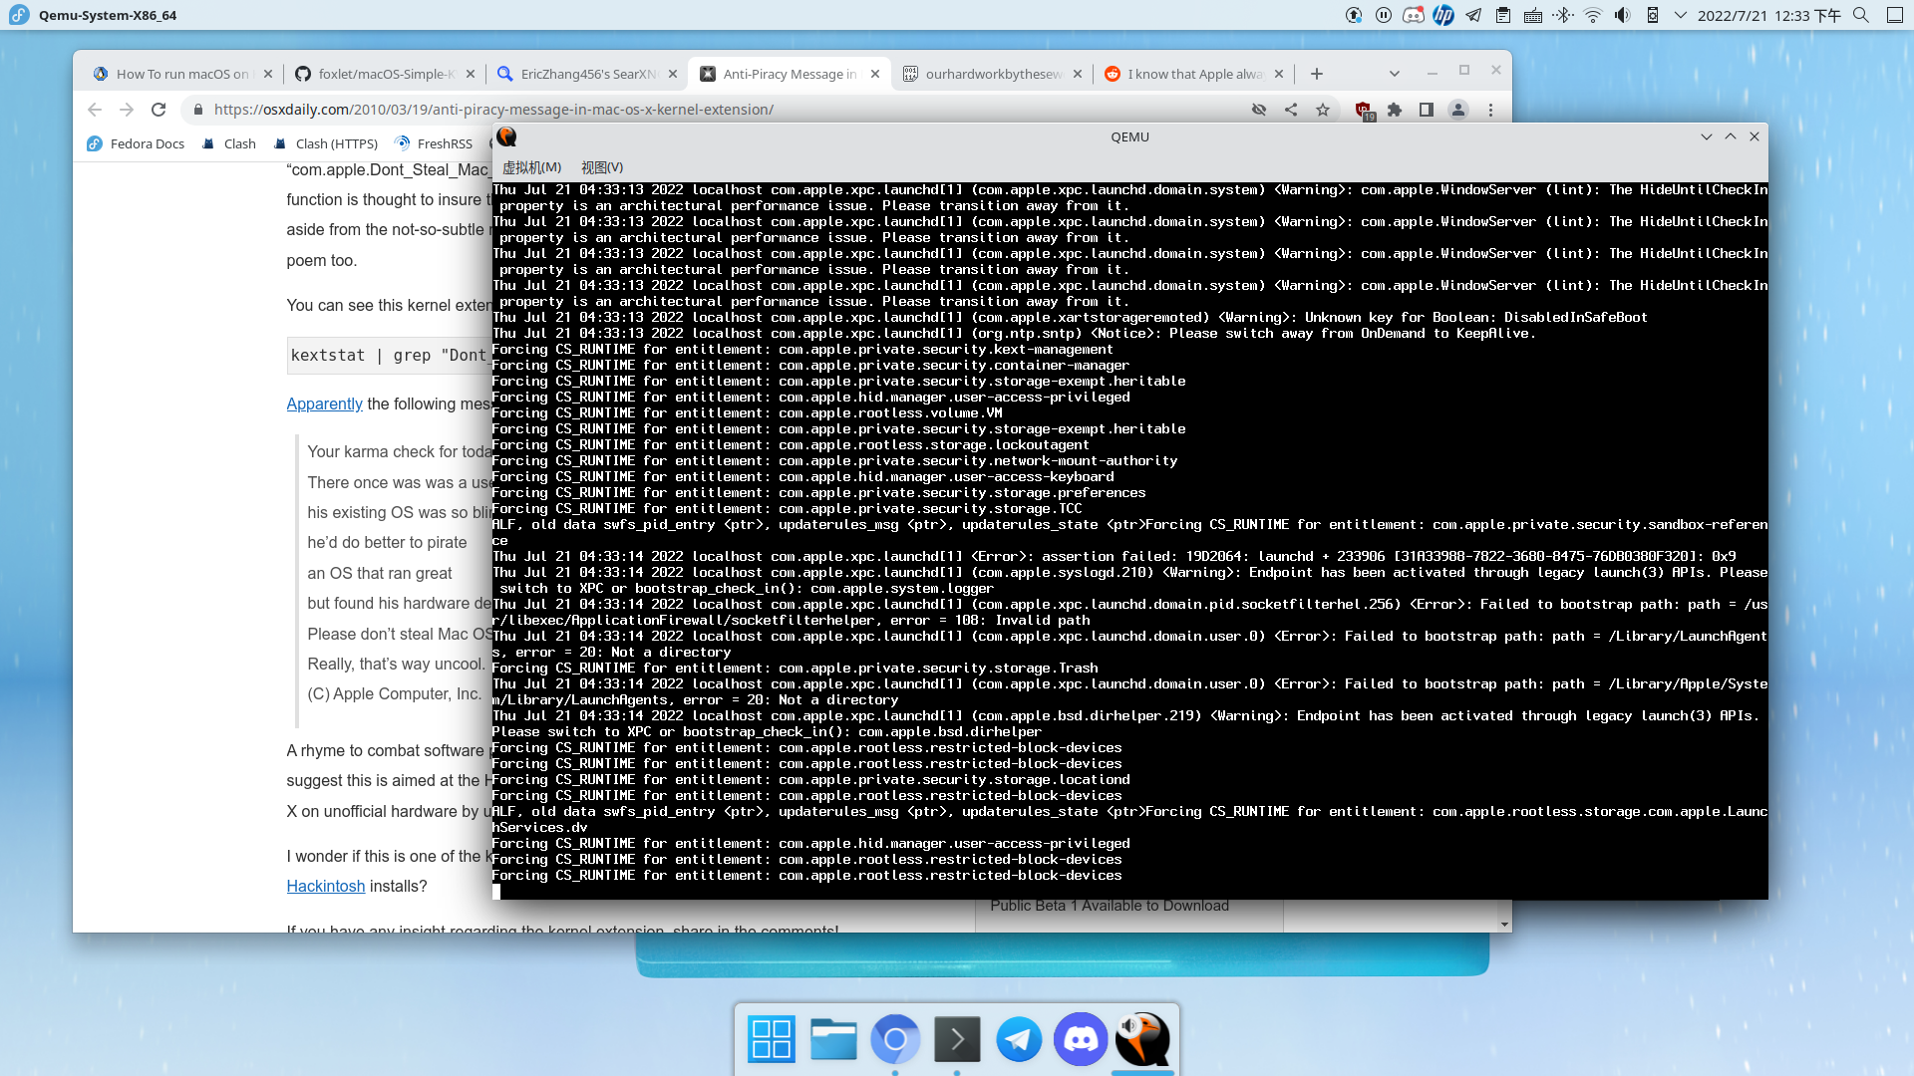Toggle the Bluetooth tray icon

(1562, 15)
